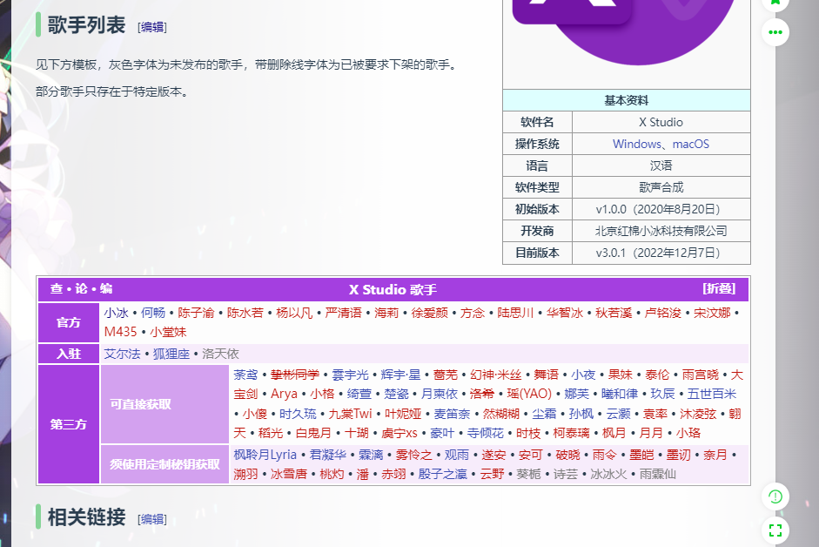Open singer 幻神·米丝 red link

496,375
